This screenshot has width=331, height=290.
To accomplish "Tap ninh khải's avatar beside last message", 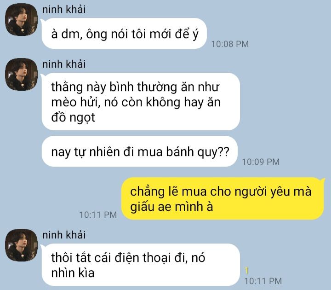I will [21, 245].
